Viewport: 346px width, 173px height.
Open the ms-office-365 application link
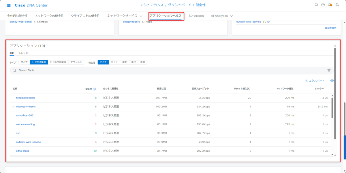point(25,116)
